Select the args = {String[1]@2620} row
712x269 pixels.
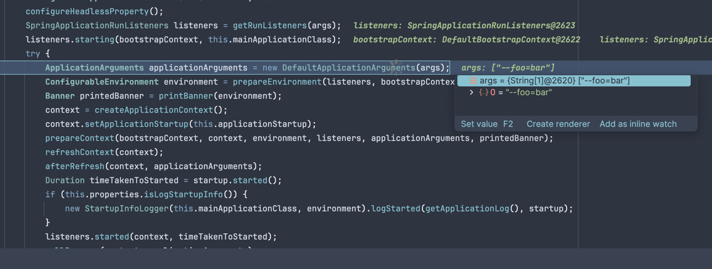click(554, 81)
